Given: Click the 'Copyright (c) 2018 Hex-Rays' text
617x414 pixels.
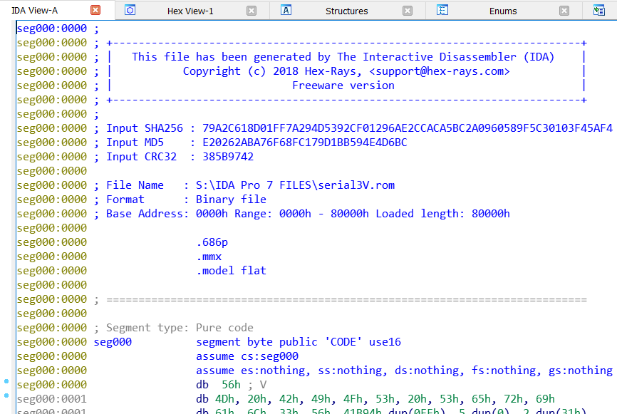Looking at the screenshot, I should click(x=272, y=71).
